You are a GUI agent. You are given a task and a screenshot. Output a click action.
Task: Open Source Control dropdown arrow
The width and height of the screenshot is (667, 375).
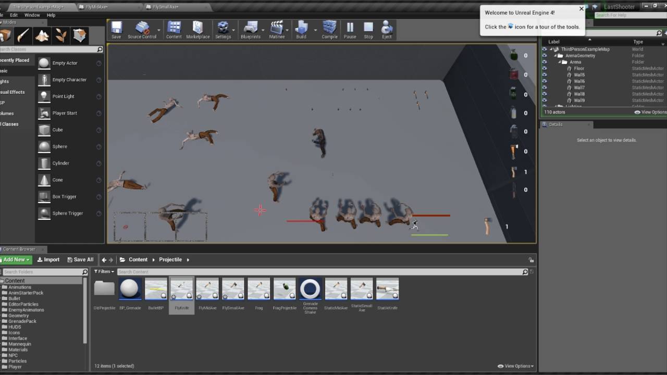coord(159,30)
